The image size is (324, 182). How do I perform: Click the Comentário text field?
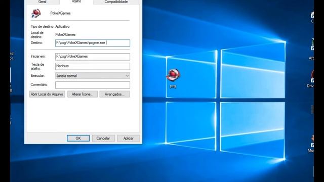[93, 85]
